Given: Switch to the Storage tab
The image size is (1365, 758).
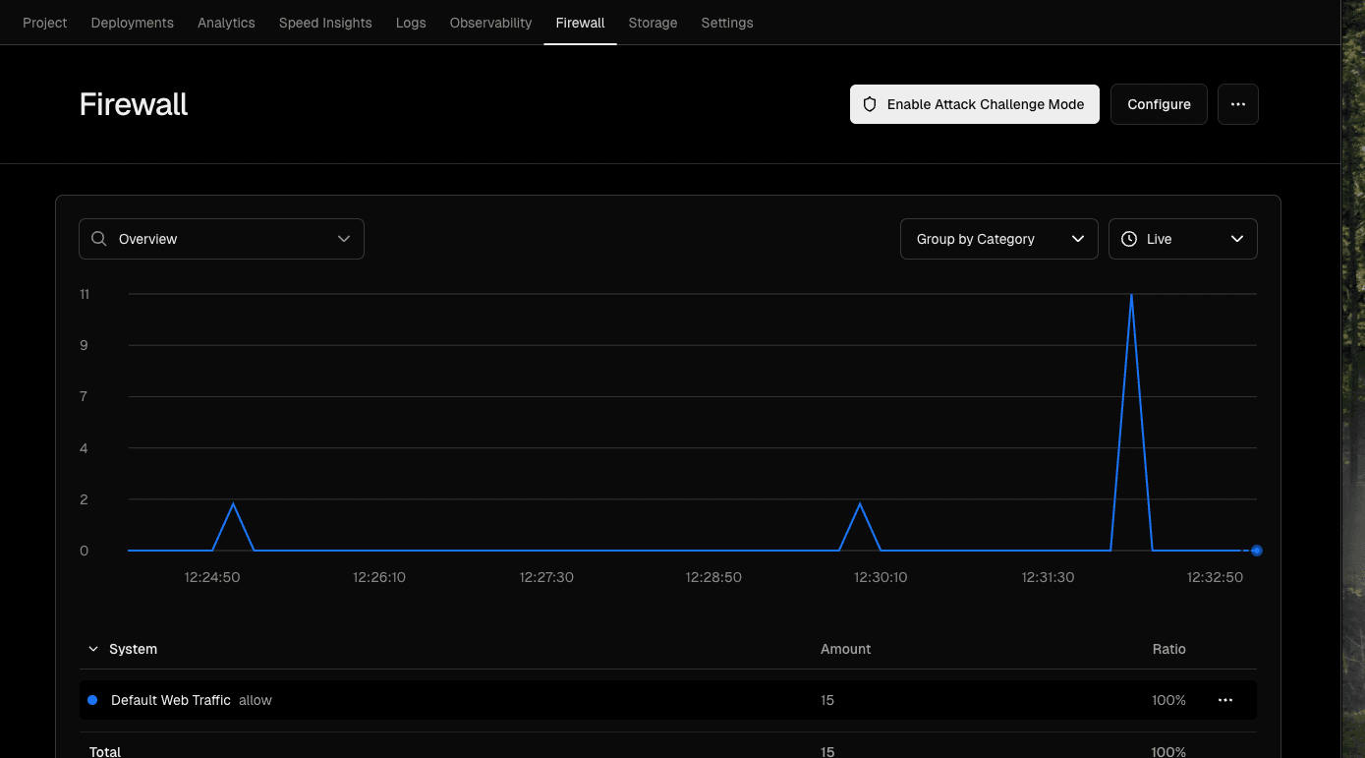Looking at the screenshot, I should (653, 22).
